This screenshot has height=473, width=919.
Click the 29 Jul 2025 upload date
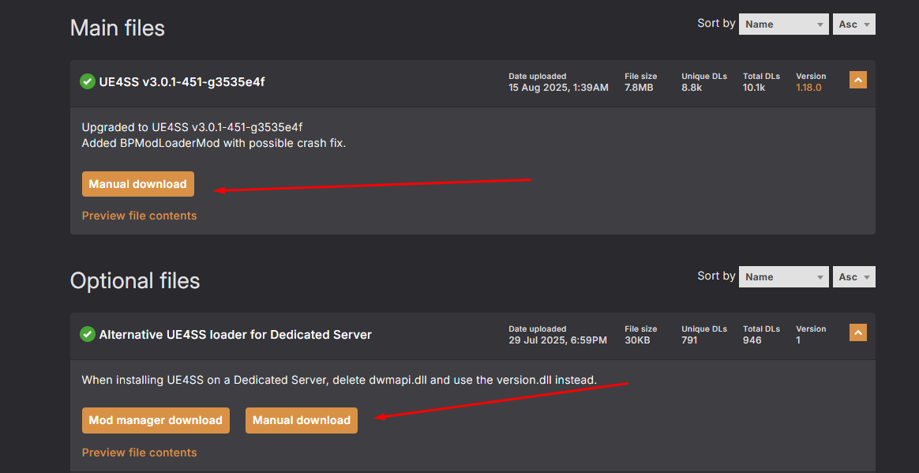point(557,340)
